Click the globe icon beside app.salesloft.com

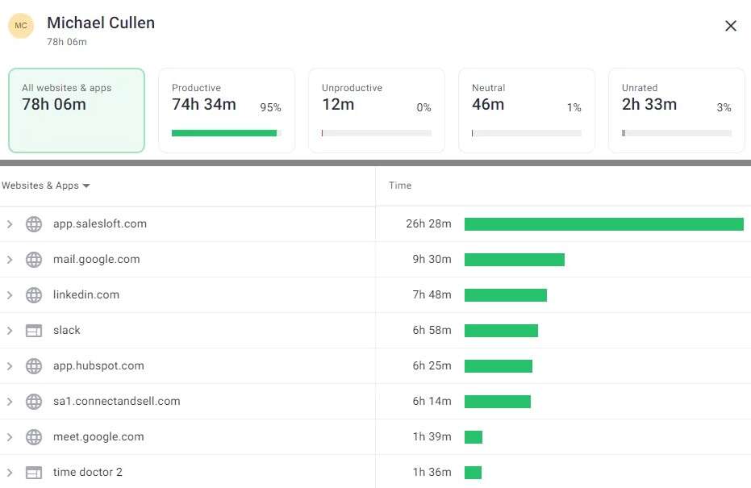click(x=34, y=223)
